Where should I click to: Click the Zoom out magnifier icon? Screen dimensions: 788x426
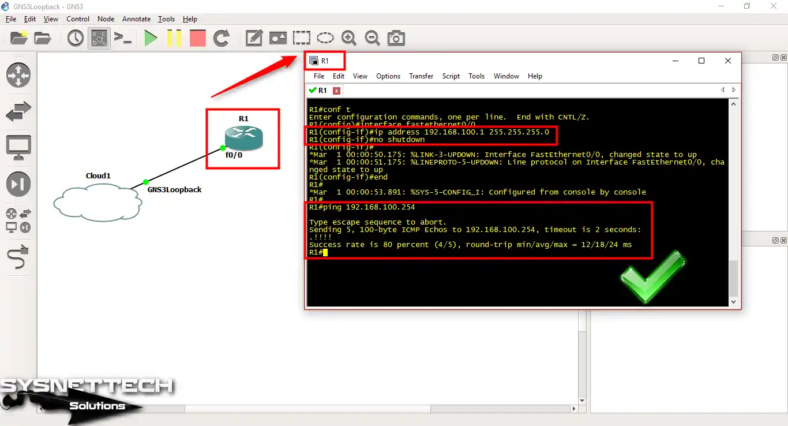373,38
